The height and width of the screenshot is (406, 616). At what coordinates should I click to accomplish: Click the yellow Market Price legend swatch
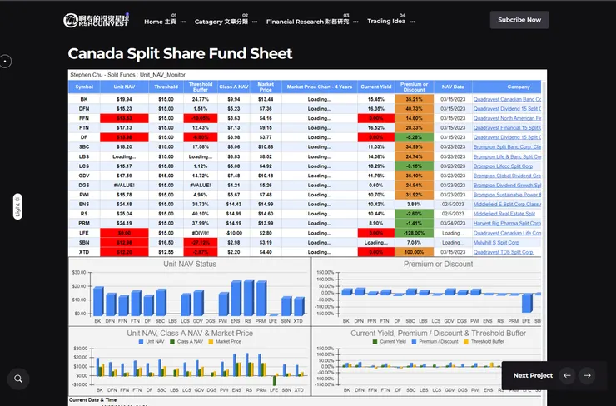(x=211, y=342)
